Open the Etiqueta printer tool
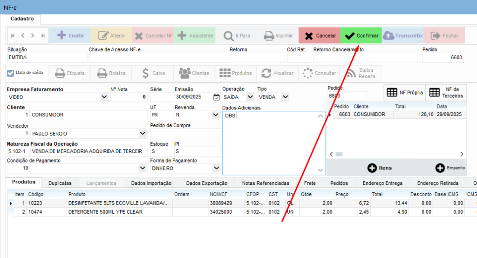Screen dimensions: 477x258 point(70,73)
